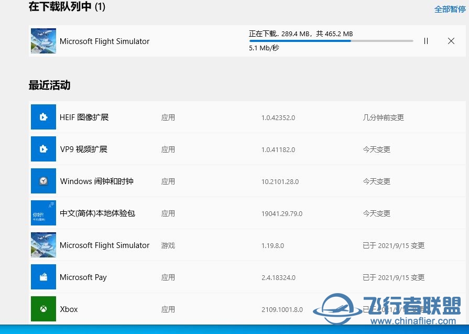Click version number 10.2101.28.0
This screenshot has width=469, height=334.
280,181
